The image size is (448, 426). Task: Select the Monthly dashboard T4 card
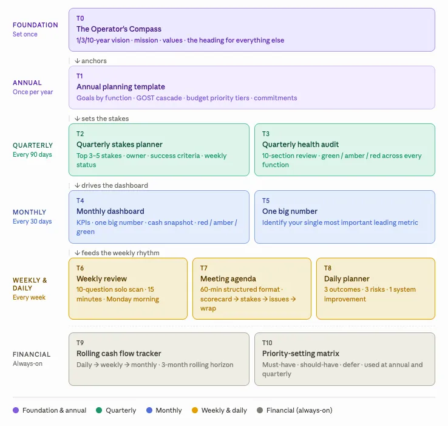coord(159,217)
